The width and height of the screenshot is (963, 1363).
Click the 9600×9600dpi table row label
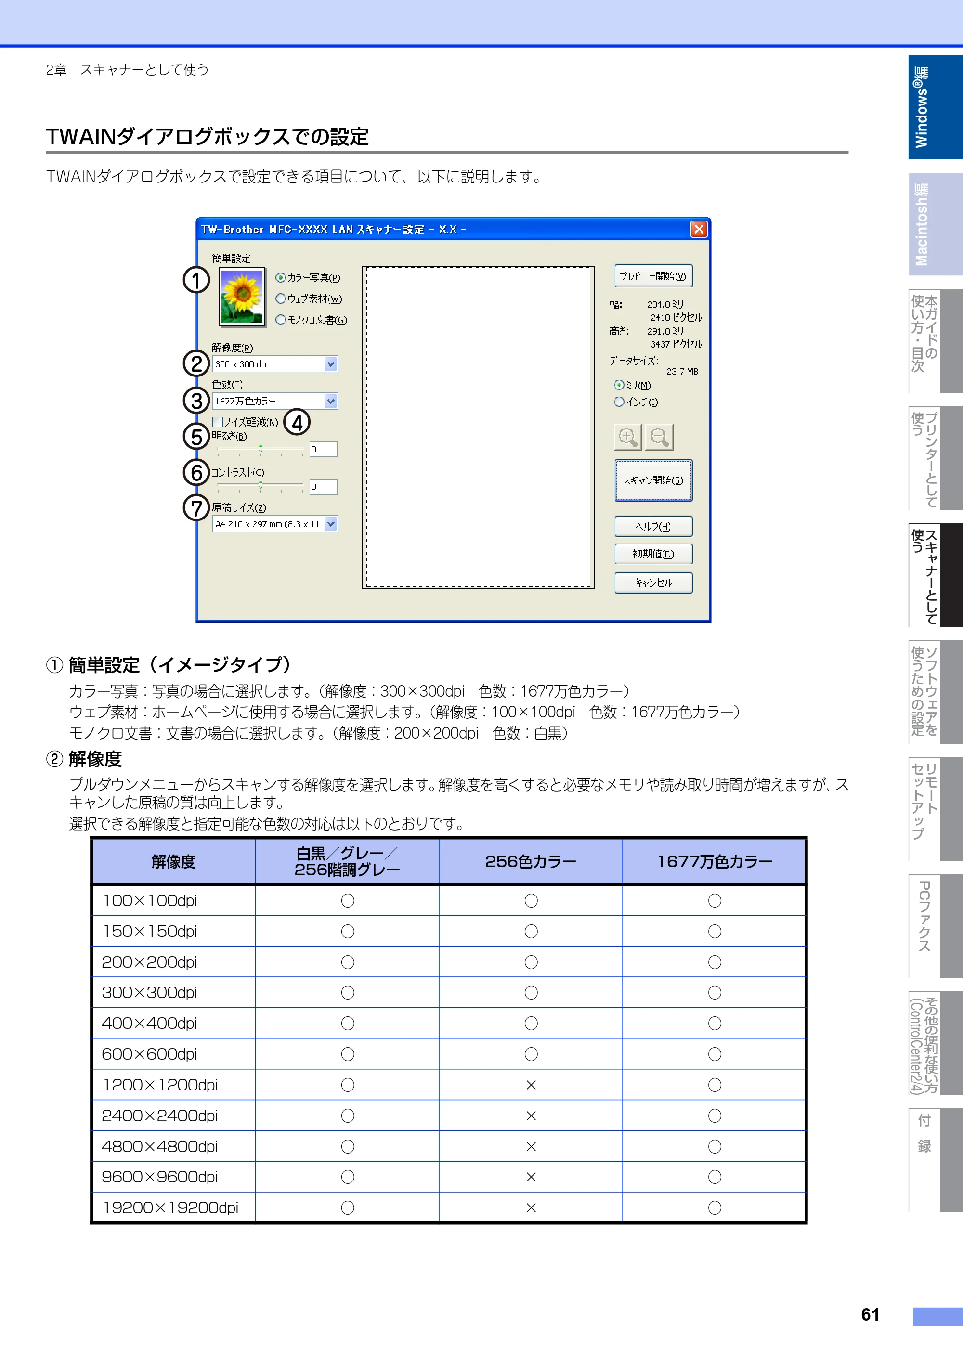160,1177
